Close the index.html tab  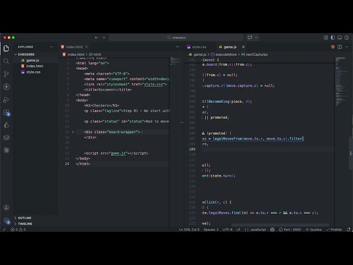[x=87, y=47]
